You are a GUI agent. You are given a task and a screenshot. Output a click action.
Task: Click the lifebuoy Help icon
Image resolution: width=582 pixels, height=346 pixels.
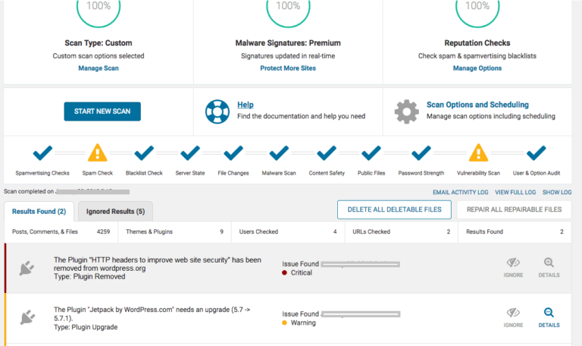click(217, 112)
